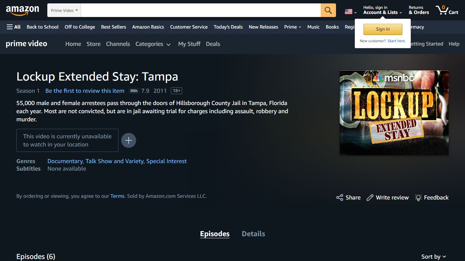Screen dimensions: 465x261
Task: Click the Feedback lightbulb icon
Action: coord(418,197)
